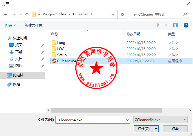Screen dimensions: 193x136
Task: Open the 组织 menu
Action: coord(11,25)
